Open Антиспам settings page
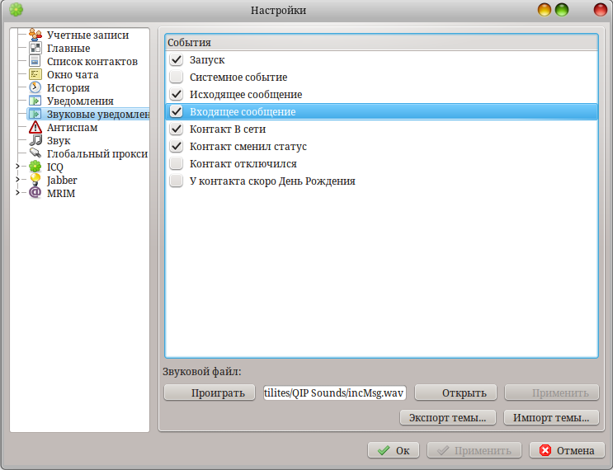 tap(73, 127)
